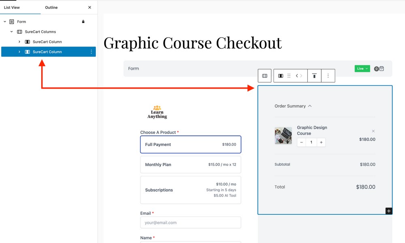Collapse the Order Summary section
Image resolution: width=405 pixels, height=243 pixels.
click(x=310, y=106)
